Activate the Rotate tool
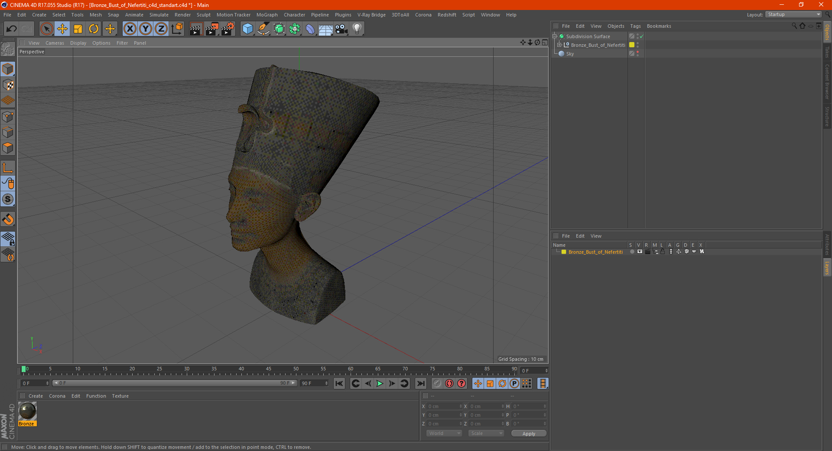This screenshot has height=451, width=832. [94, 29]
